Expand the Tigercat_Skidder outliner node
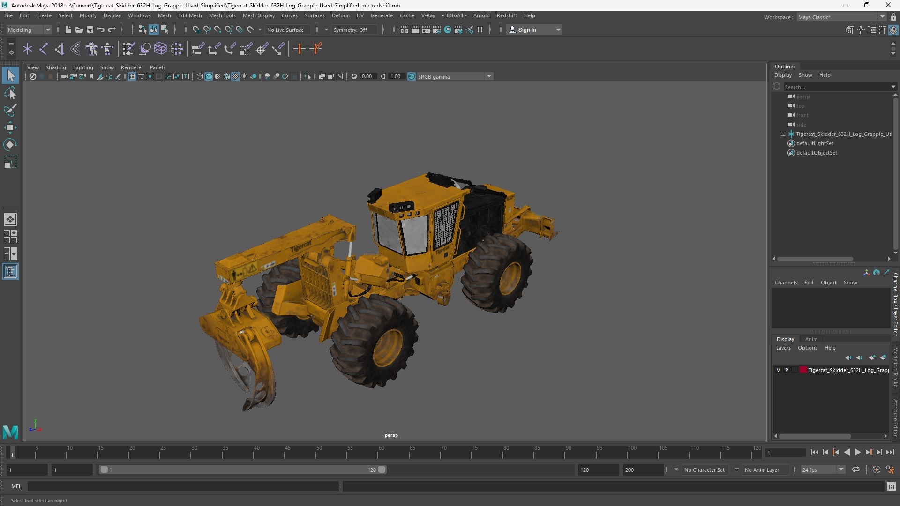 (x=783, y=134)
